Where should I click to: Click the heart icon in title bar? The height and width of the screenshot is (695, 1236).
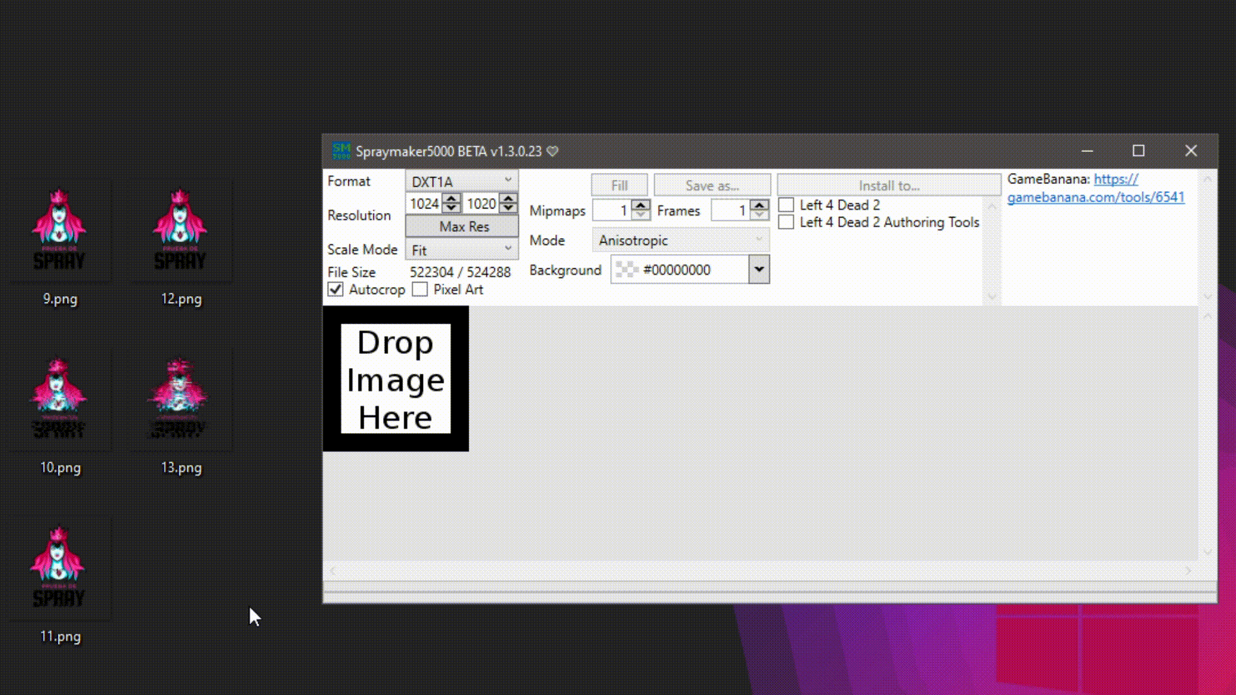[x=552, y=151]
